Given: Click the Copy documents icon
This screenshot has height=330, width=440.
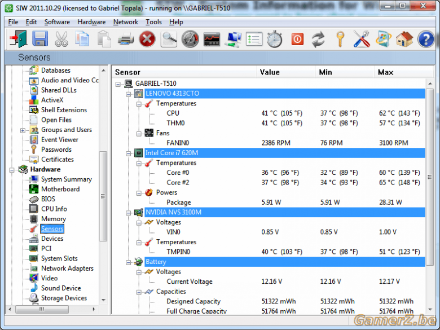Looking at the screenshot, I should (x=82, y=39).
